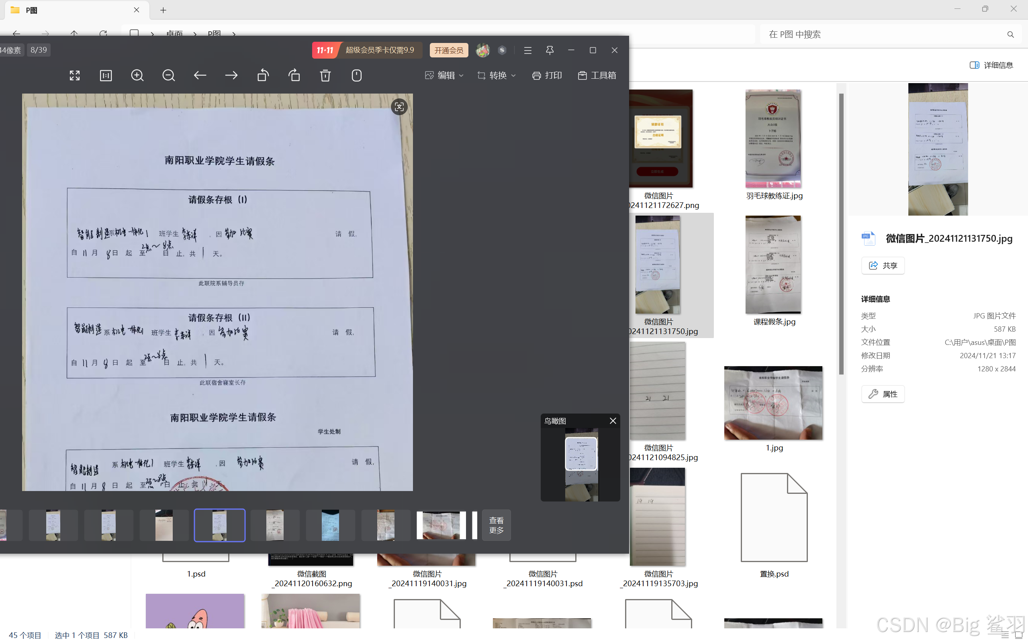Open a new tab in File Explorer

click(x=163, y=10)
